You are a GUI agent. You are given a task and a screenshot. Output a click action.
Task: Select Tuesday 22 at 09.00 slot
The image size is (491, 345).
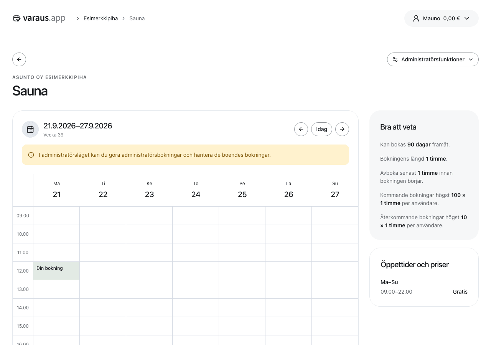103,216
